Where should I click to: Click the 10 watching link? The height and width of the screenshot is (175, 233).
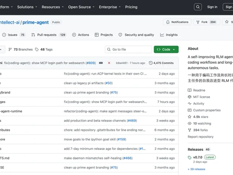click(202, 124)
